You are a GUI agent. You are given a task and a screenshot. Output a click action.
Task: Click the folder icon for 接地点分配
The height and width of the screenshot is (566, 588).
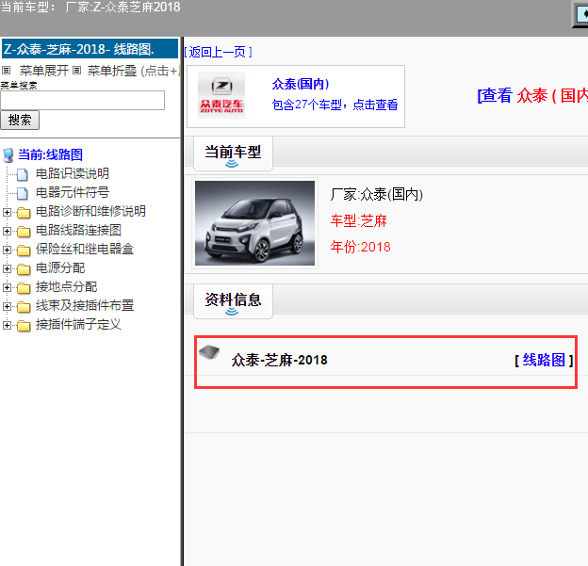(24, 288)
